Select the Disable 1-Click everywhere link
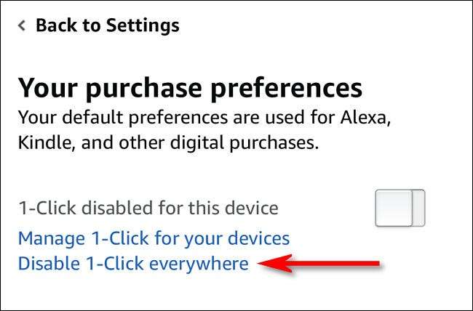Viewport: 473px width, 311px height. [133, 263]
